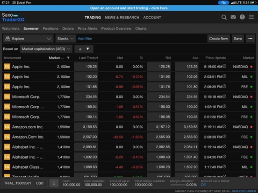The width and height of the screenshot is (258, 193).
Task: Click Market column header sort arrow
Action: [68, 58]
